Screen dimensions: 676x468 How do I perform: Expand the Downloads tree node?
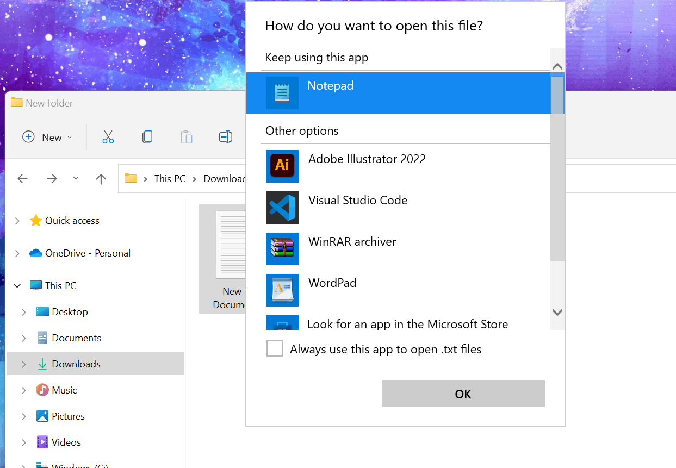click(x=24, y=364)
